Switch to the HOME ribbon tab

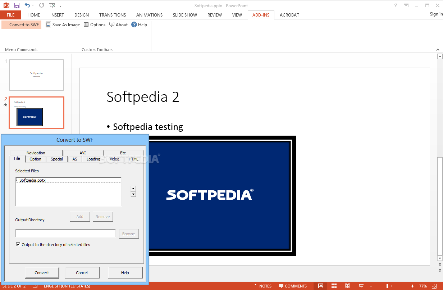(x=34, y=15)
